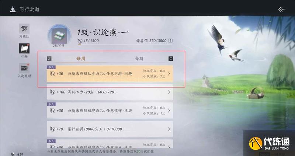Image resolution: width=295 pixels, height=156 pixels.
Task: Click the C key hint icon
Action: click(x=171, y=58)
